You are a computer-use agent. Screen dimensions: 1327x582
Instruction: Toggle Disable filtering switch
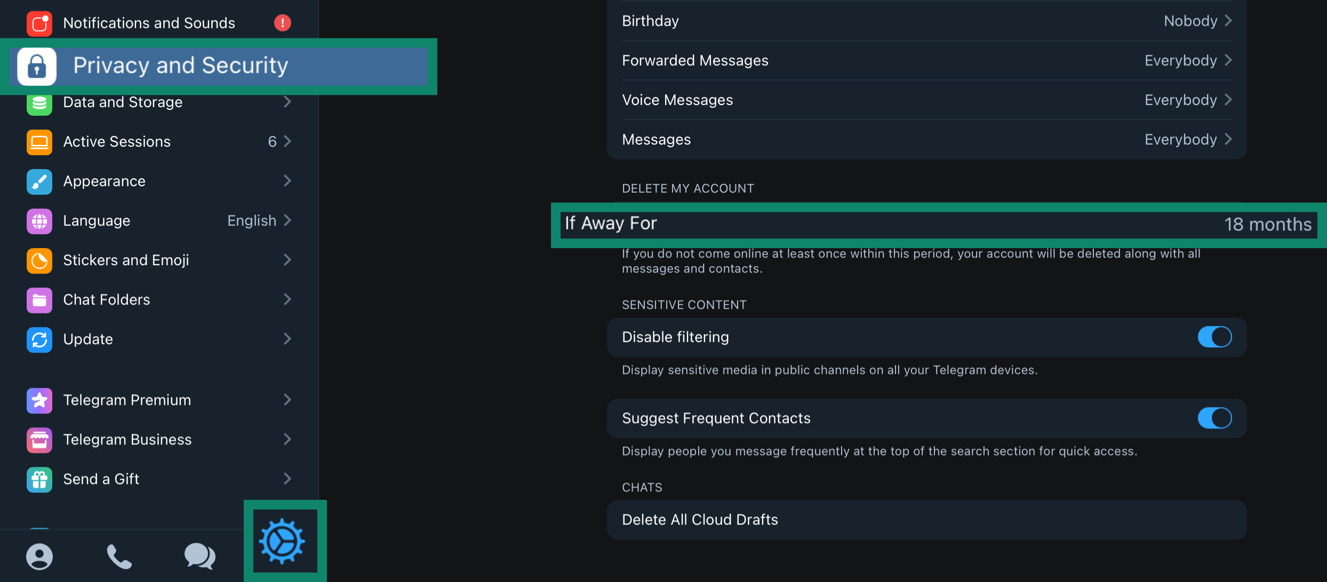coord(1214,337)
